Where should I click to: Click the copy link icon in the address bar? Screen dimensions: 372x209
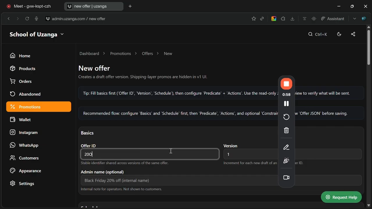262,19
